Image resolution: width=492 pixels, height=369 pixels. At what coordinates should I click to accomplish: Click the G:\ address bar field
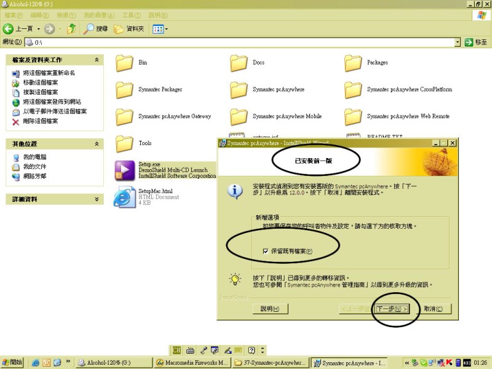point(240,42)
